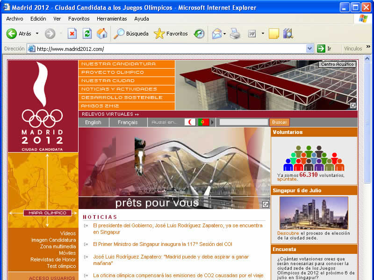The height and width of the screenshot is (280, 374).
Task: Expand the Atrás history dropdown arrow
Action: tap(37, 34)
